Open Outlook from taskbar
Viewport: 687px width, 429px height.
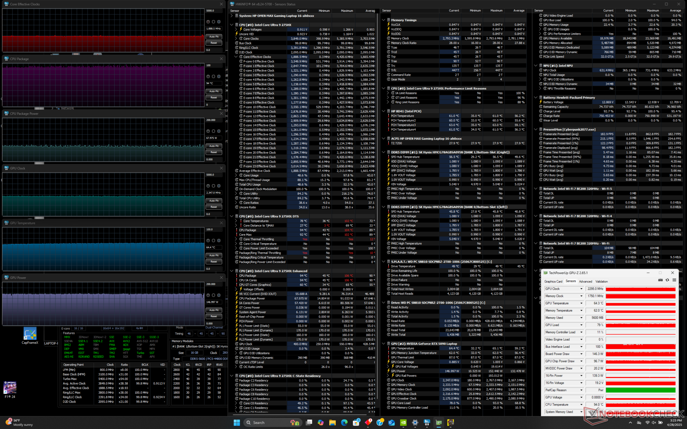click(x=391, y=422)
